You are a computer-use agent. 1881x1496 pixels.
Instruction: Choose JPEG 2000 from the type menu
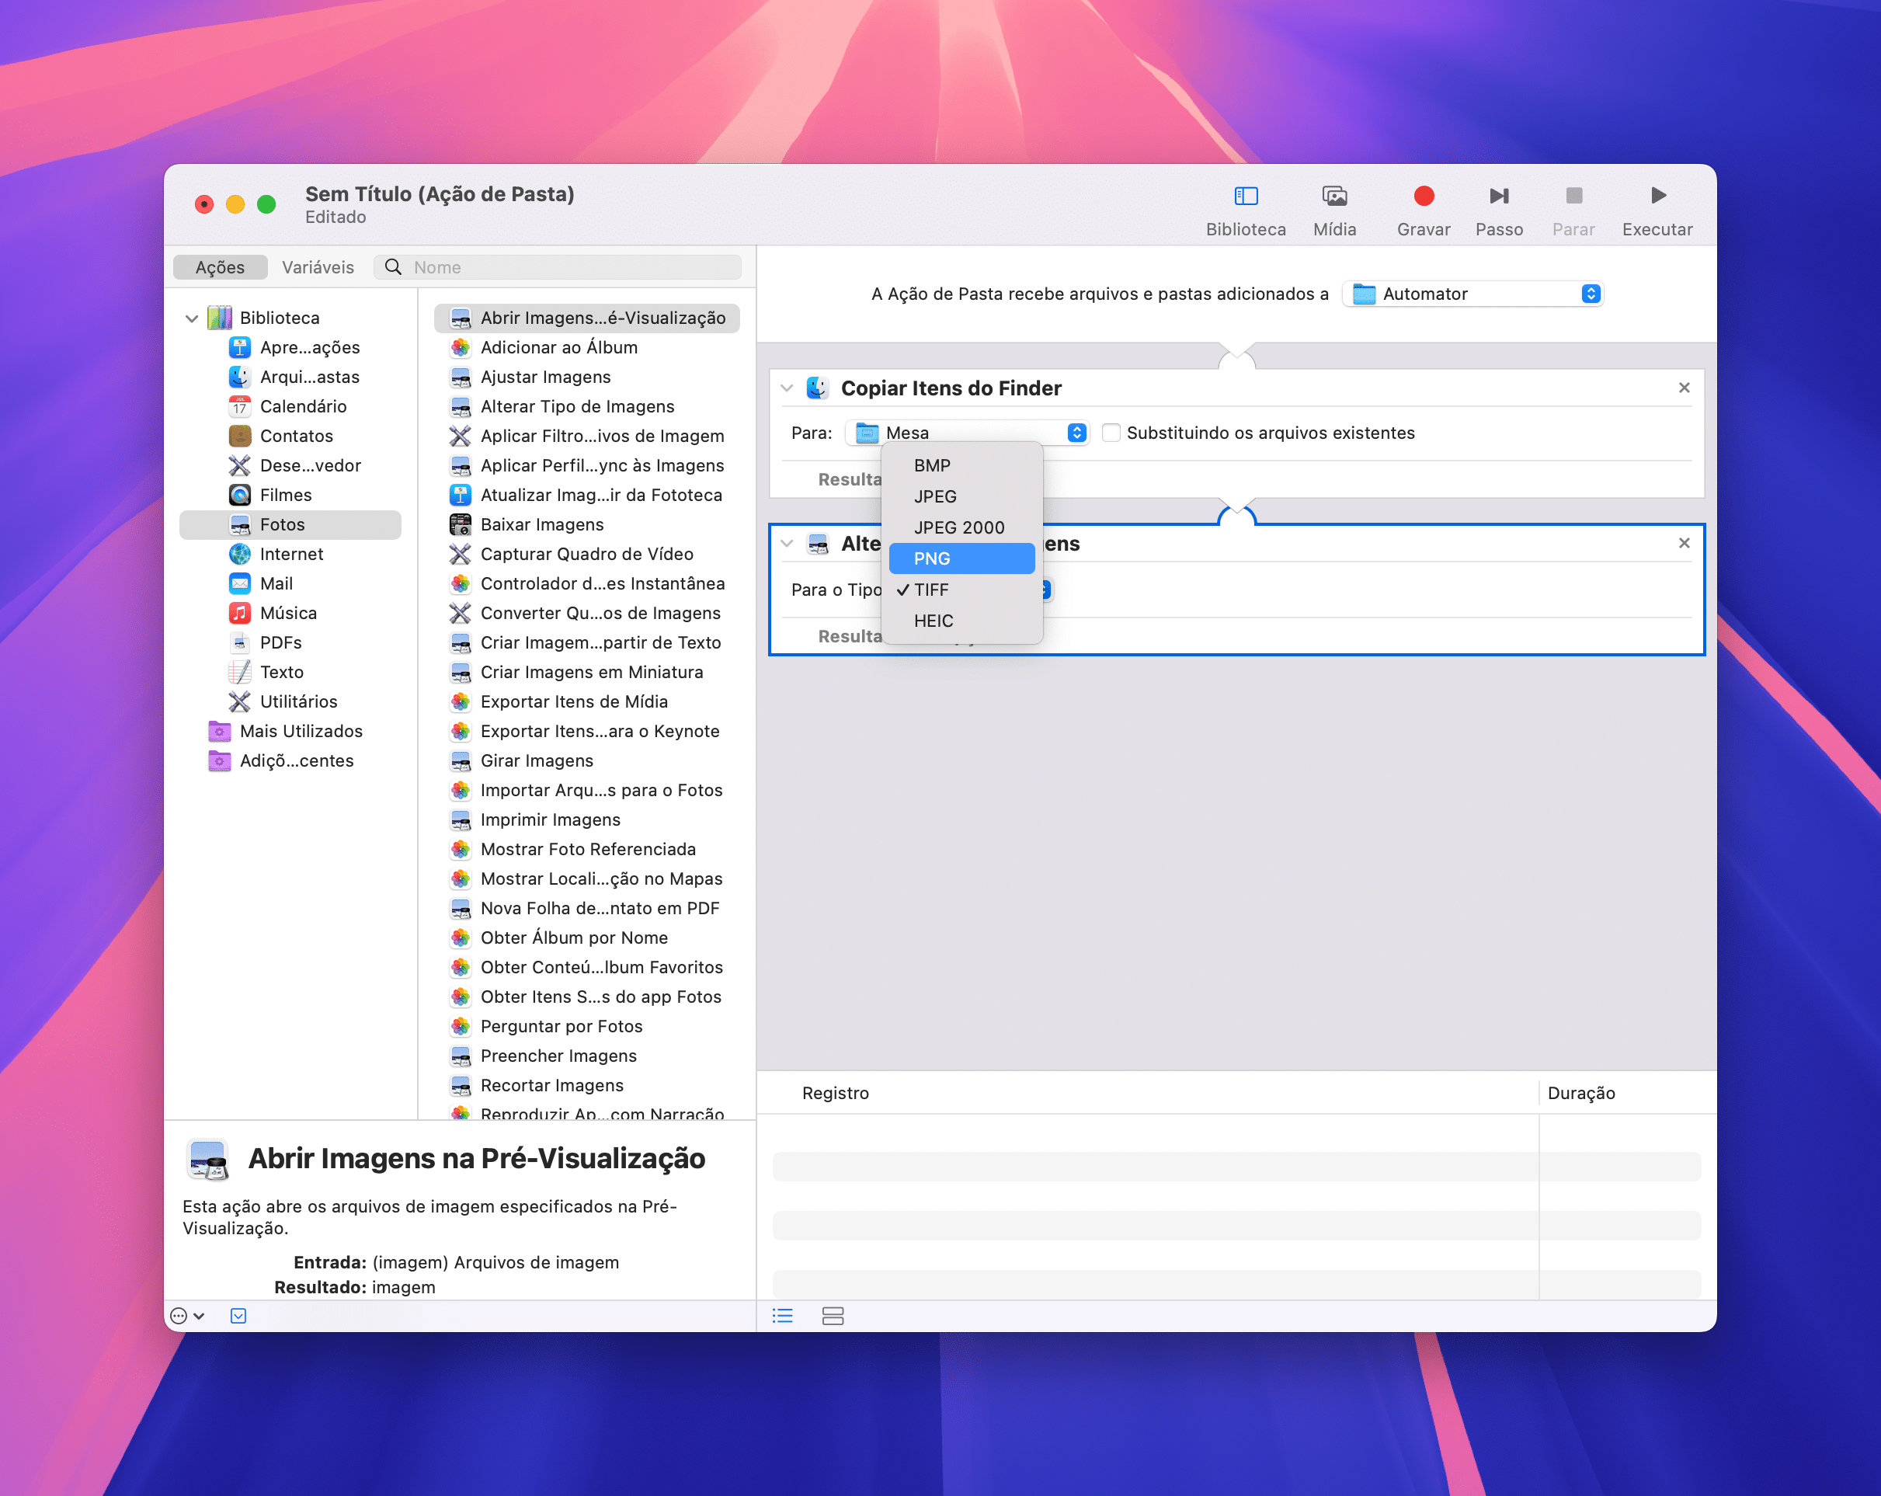[961, 528]
